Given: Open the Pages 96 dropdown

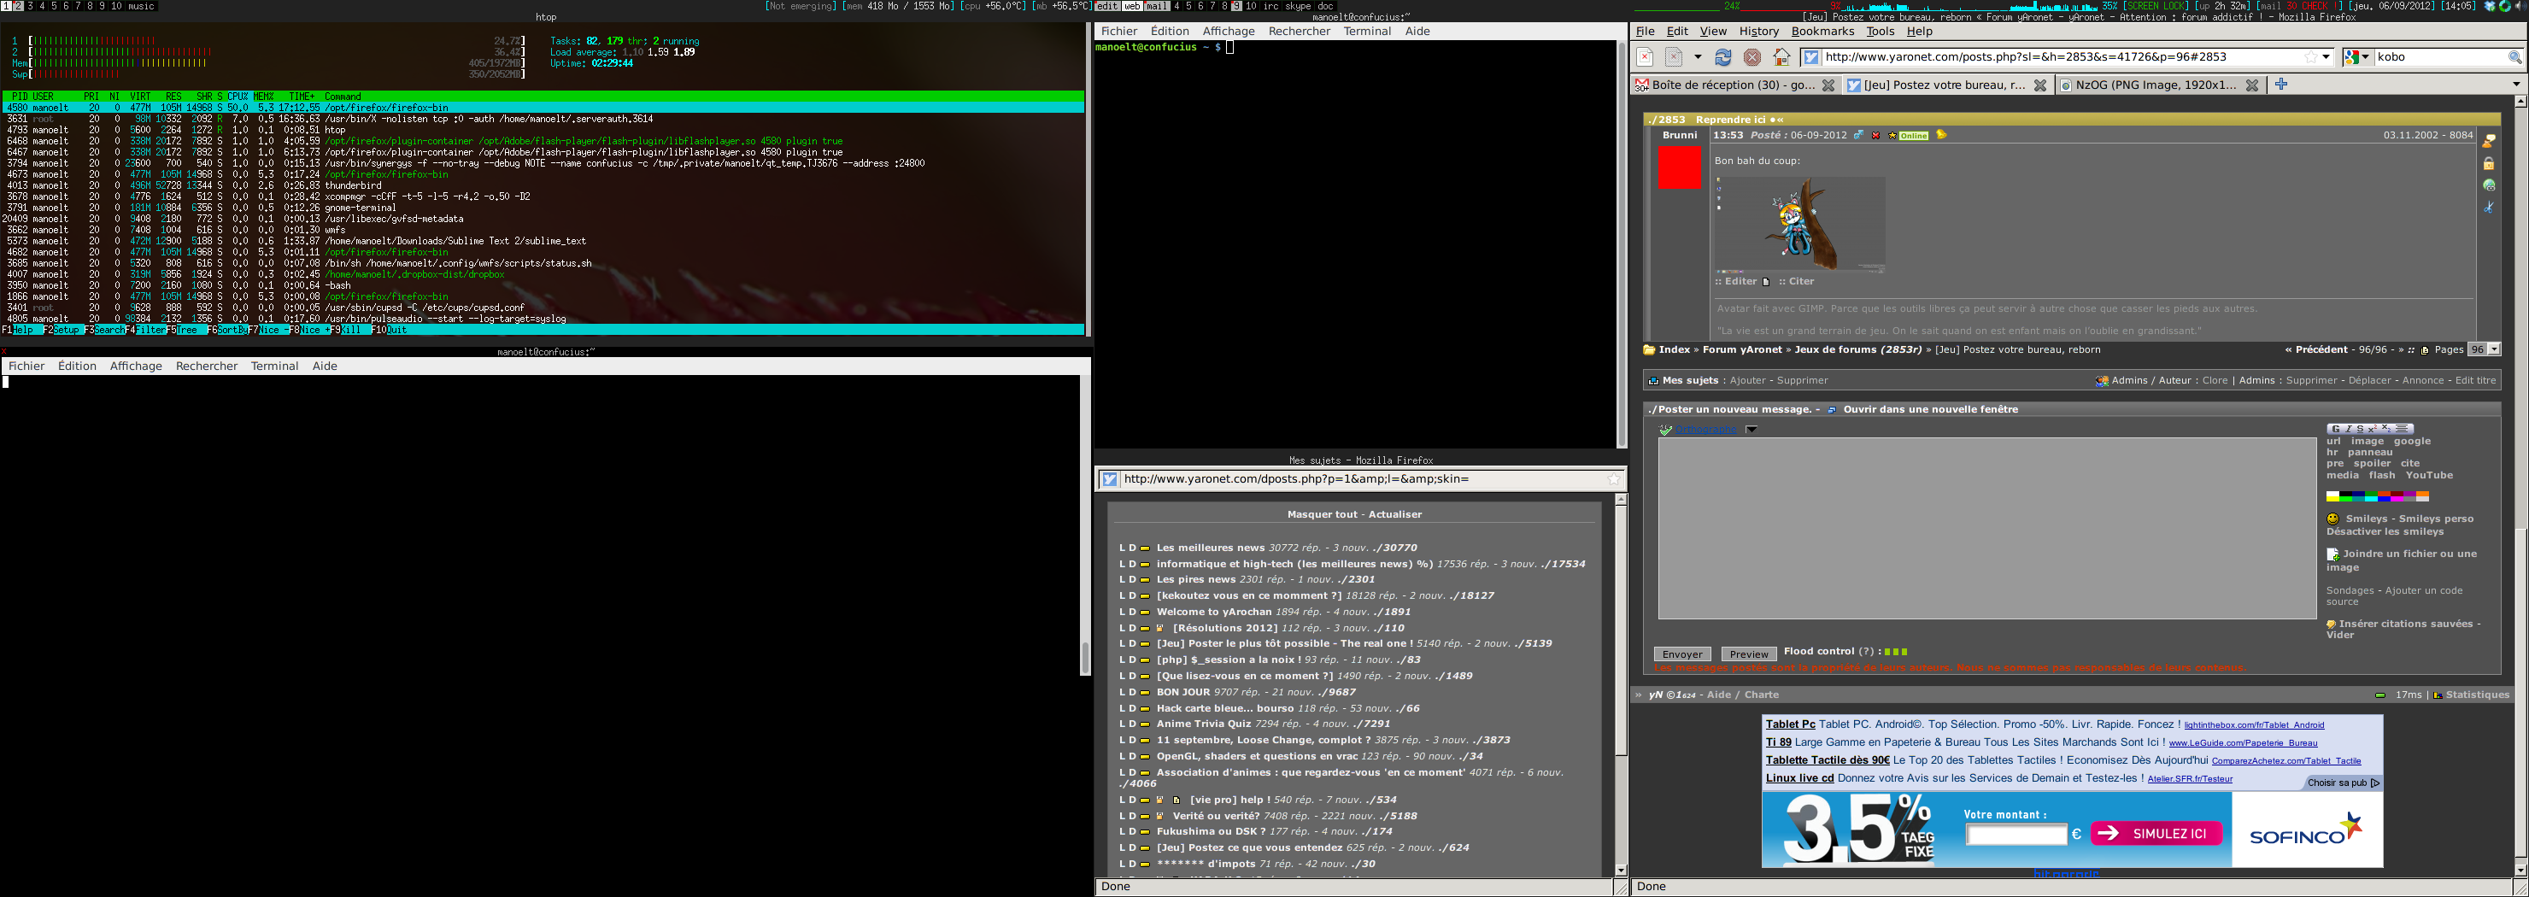Looking at the screenshot, I should pos(2494,350).
